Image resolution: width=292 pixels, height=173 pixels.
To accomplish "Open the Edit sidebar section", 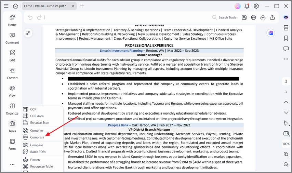I will click(x=12, y=56).
